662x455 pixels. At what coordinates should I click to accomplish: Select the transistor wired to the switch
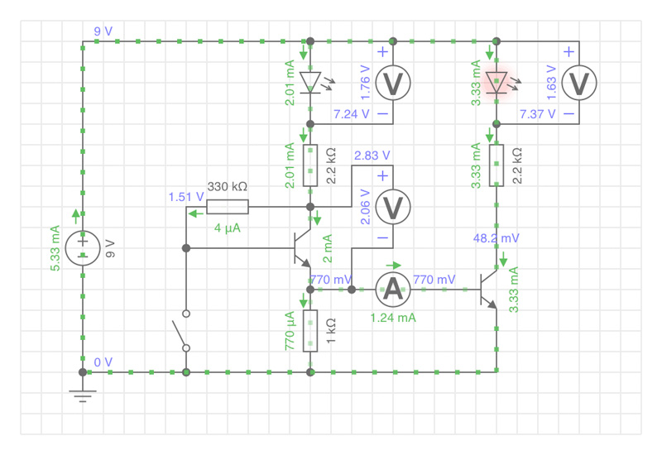(300, 248)
